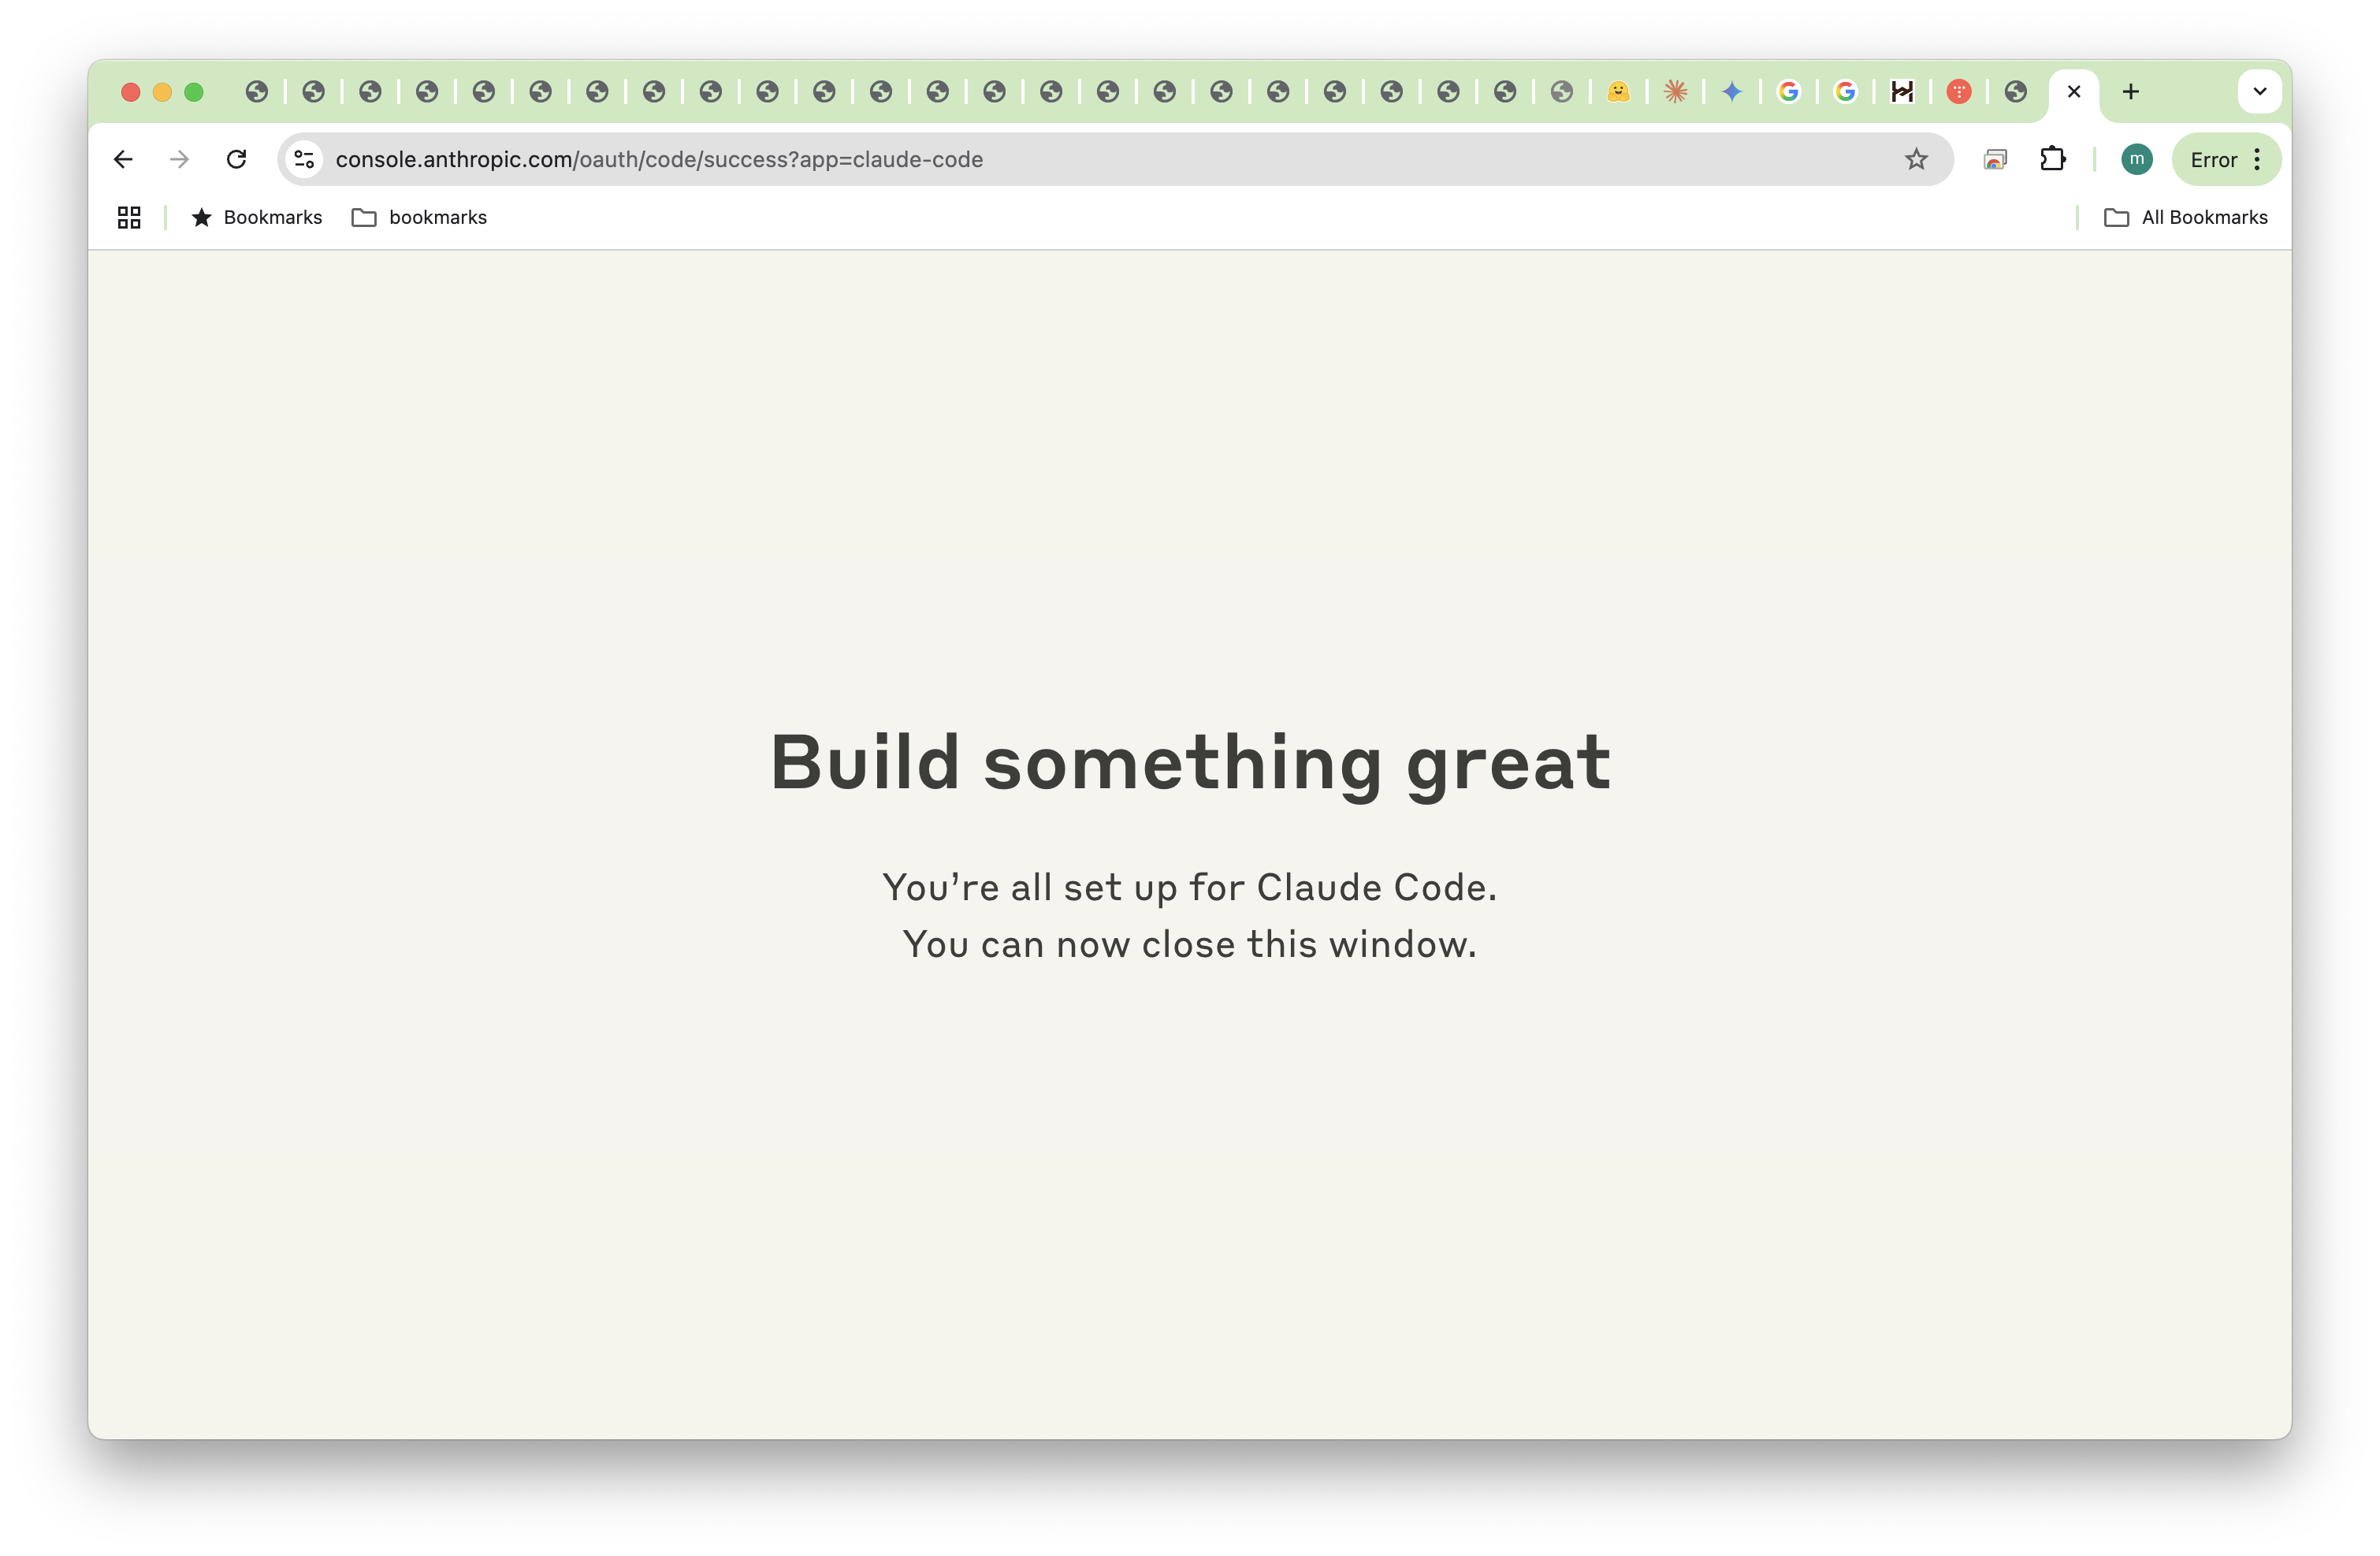Switch to the Claude starburst tab
Viewport: 2380px width, 1556px height.
pos(1675,92)
